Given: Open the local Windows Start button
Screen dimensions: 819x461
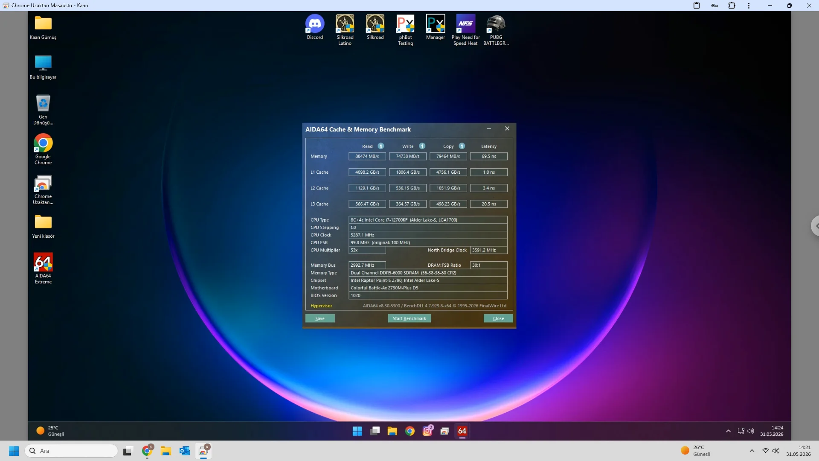Looking at the screenshot, I should (x=14, y=451).
